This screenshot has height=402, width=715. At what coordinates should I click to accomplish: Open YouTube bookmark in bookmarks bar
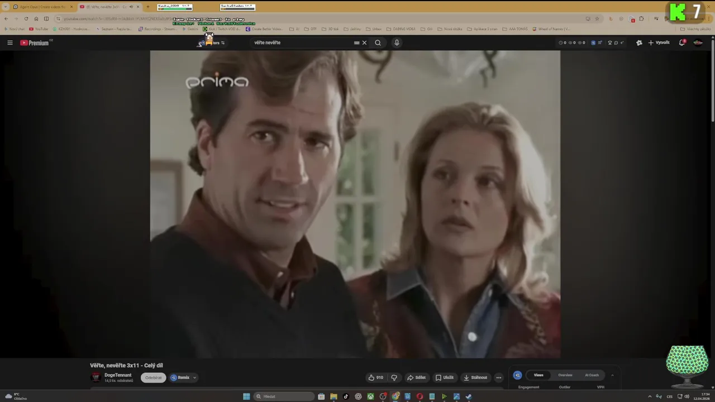pos(39,29)
